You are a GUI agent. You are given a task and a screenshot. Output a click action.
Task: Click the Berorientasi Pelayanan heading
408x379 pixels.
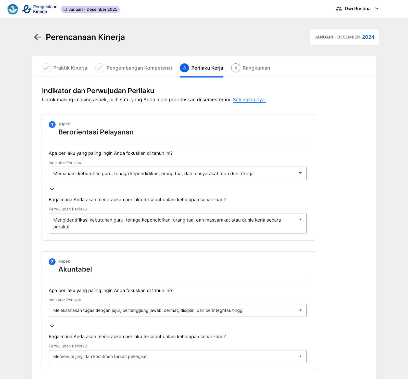96,132
